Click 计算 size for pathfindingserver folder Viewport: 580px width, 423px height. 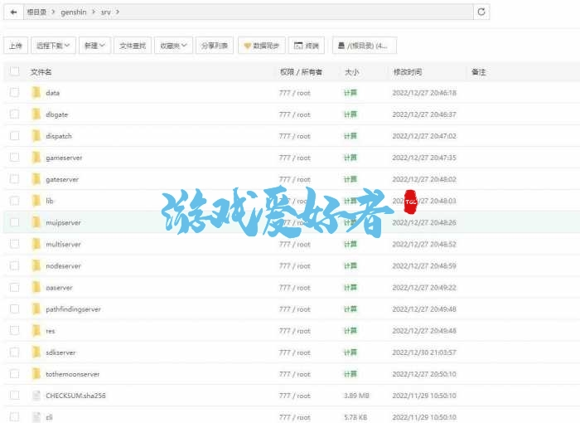(x=350, y=309)
